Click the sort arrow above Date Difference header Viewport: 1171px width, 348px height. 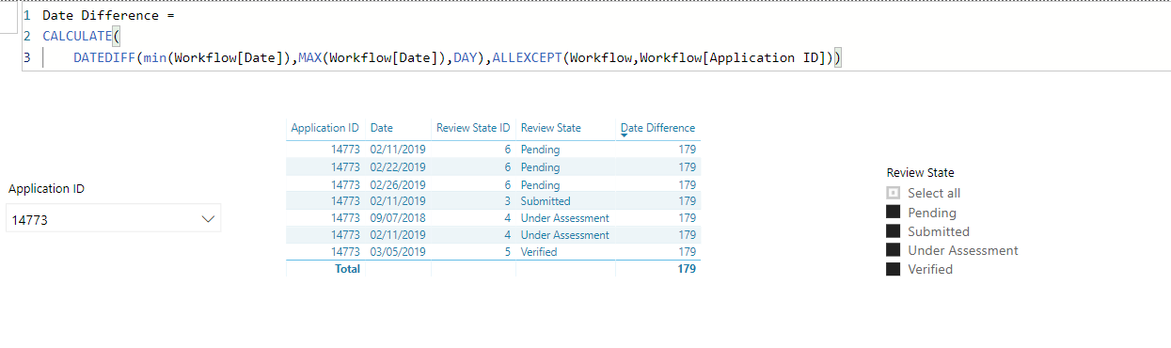(x=624, y=136)
